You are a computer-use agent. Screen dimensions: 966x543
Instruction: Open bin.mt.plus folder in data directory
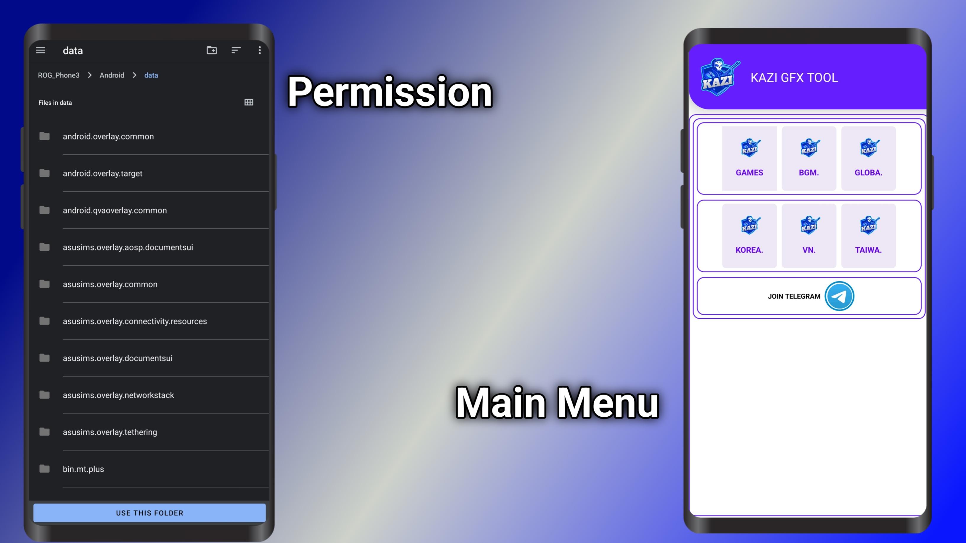pos(83,469)
